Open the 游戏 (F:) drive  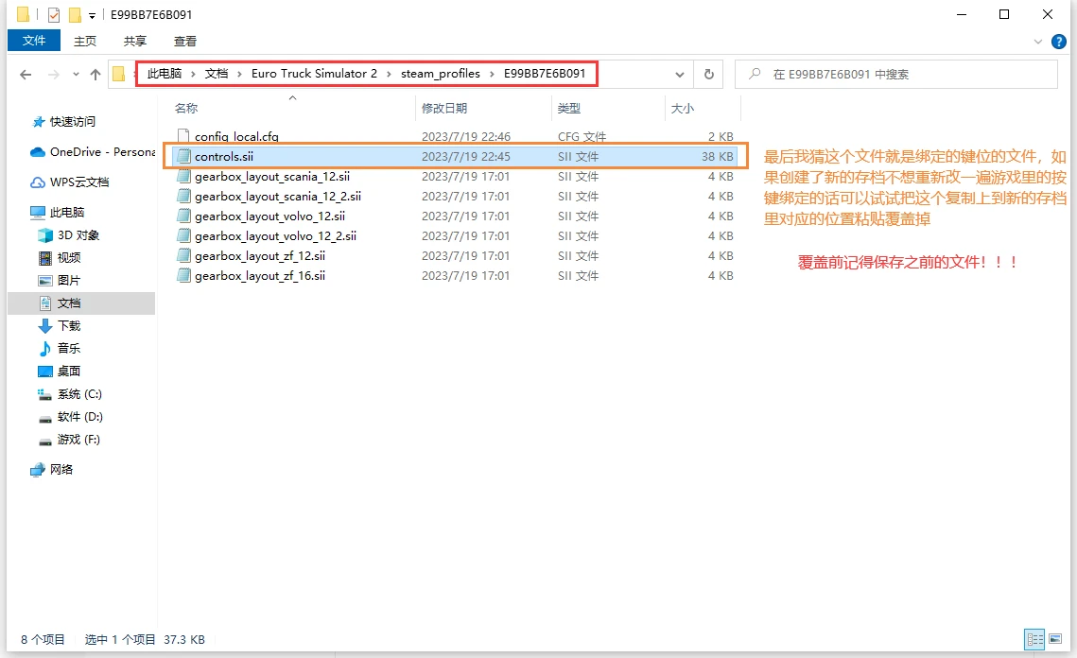point(78,439)
